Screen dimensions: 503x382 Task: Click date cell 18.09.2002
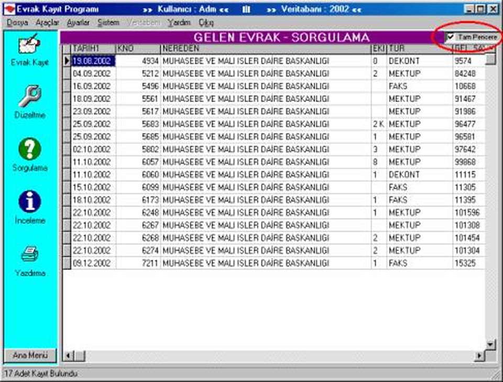point(93,99)
